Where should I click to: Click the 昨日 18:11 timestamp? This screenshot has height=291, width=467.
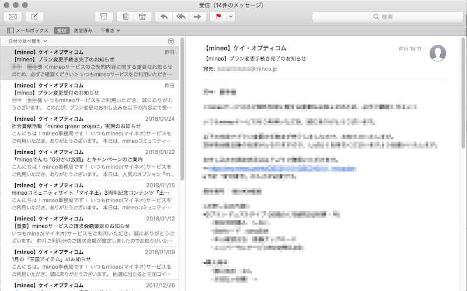click(x=410, y=49)
